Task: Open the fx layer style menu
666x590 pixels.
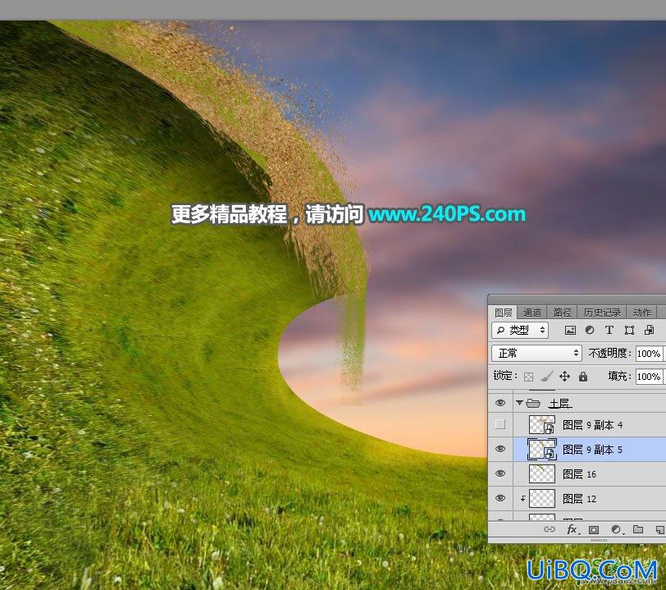Action: [572, 529]
